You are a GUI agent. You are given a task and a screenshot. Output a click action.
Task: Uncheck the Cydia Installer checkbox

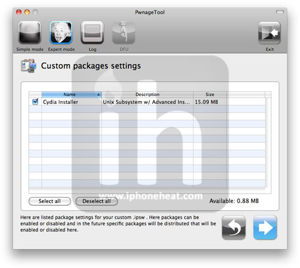[35, 102]
